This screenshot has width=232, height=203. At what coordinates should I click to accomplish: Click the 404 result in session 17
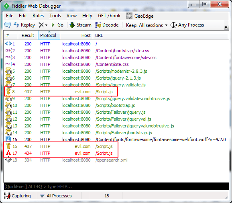[28, 153]
